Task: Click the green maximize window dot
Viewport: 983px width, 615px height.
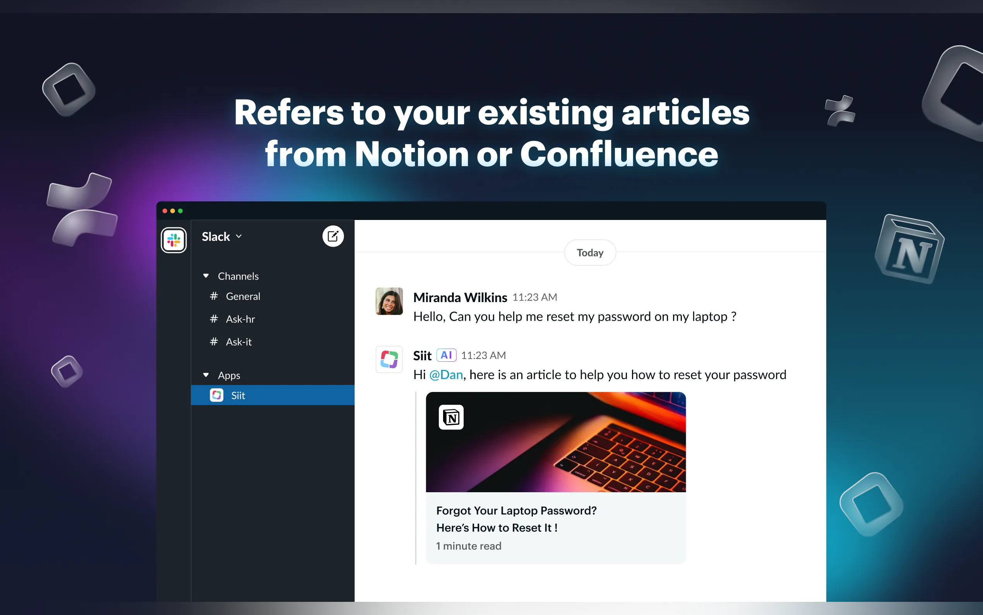Action: coord(180,211)
